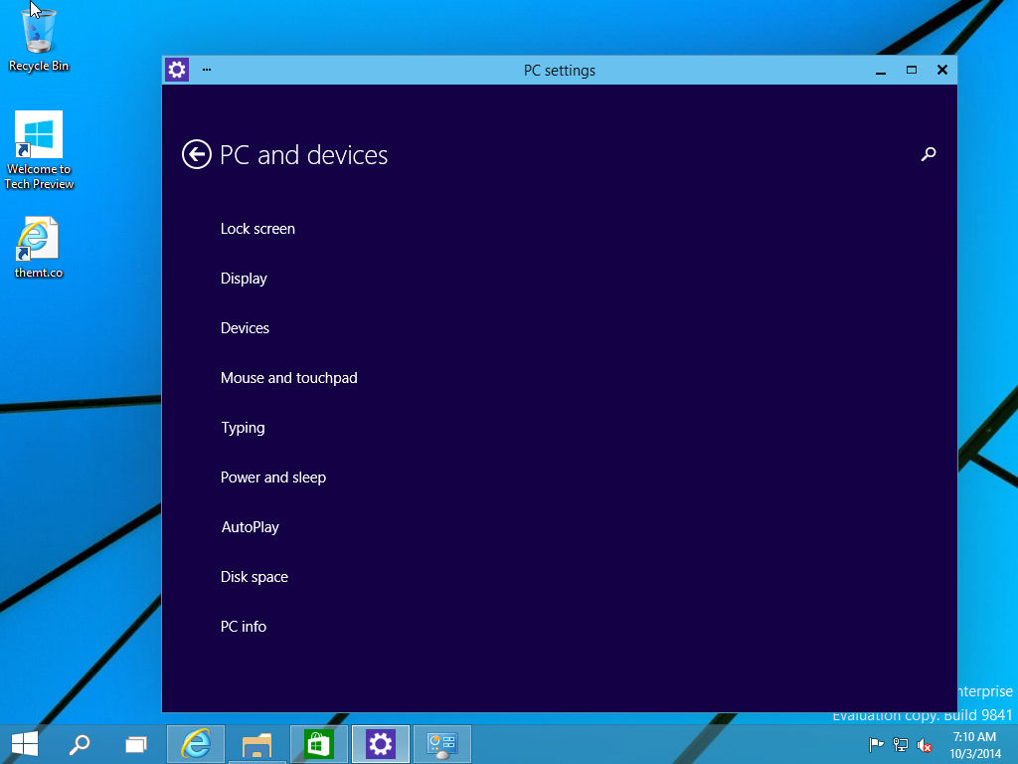Open the Action Center flag icon

(x=874, y=744)
